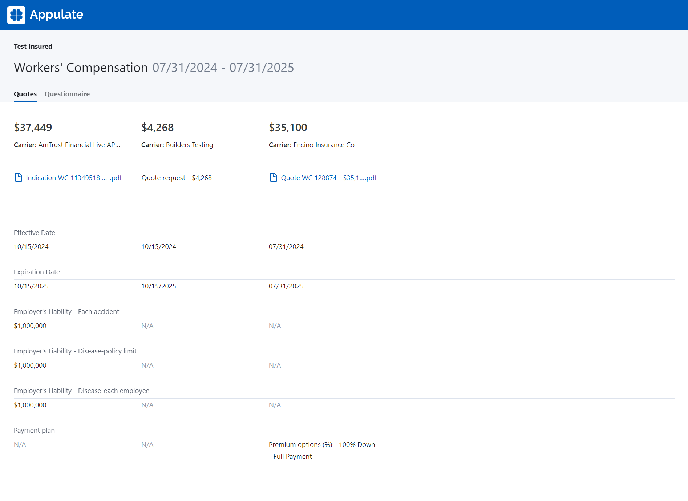Click the AmTrust Financial carrier name
The width and height of the screenshot is (688, 501).
click(x=79, y=145)
